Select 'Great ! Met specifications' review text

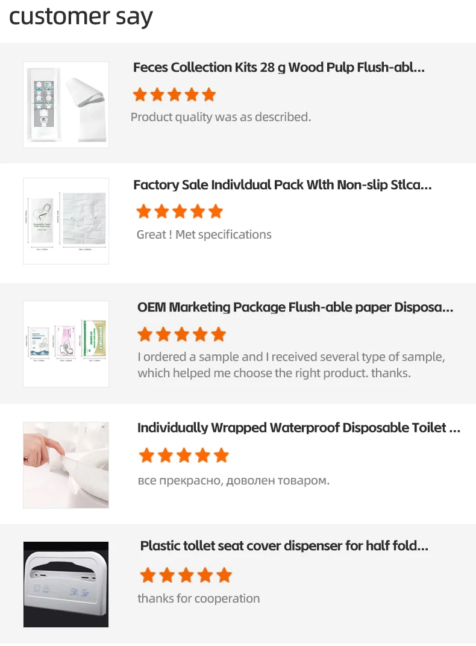(204, 234)
